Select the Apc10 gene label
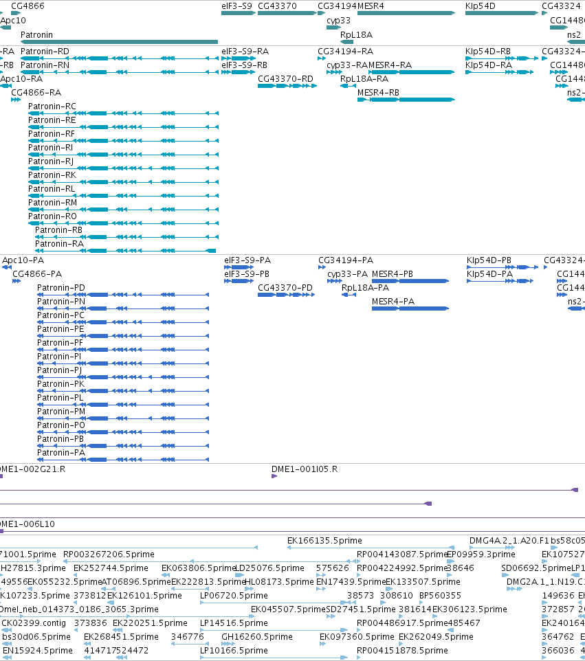This screenshot has height=661, width=585. pos(13,20)
